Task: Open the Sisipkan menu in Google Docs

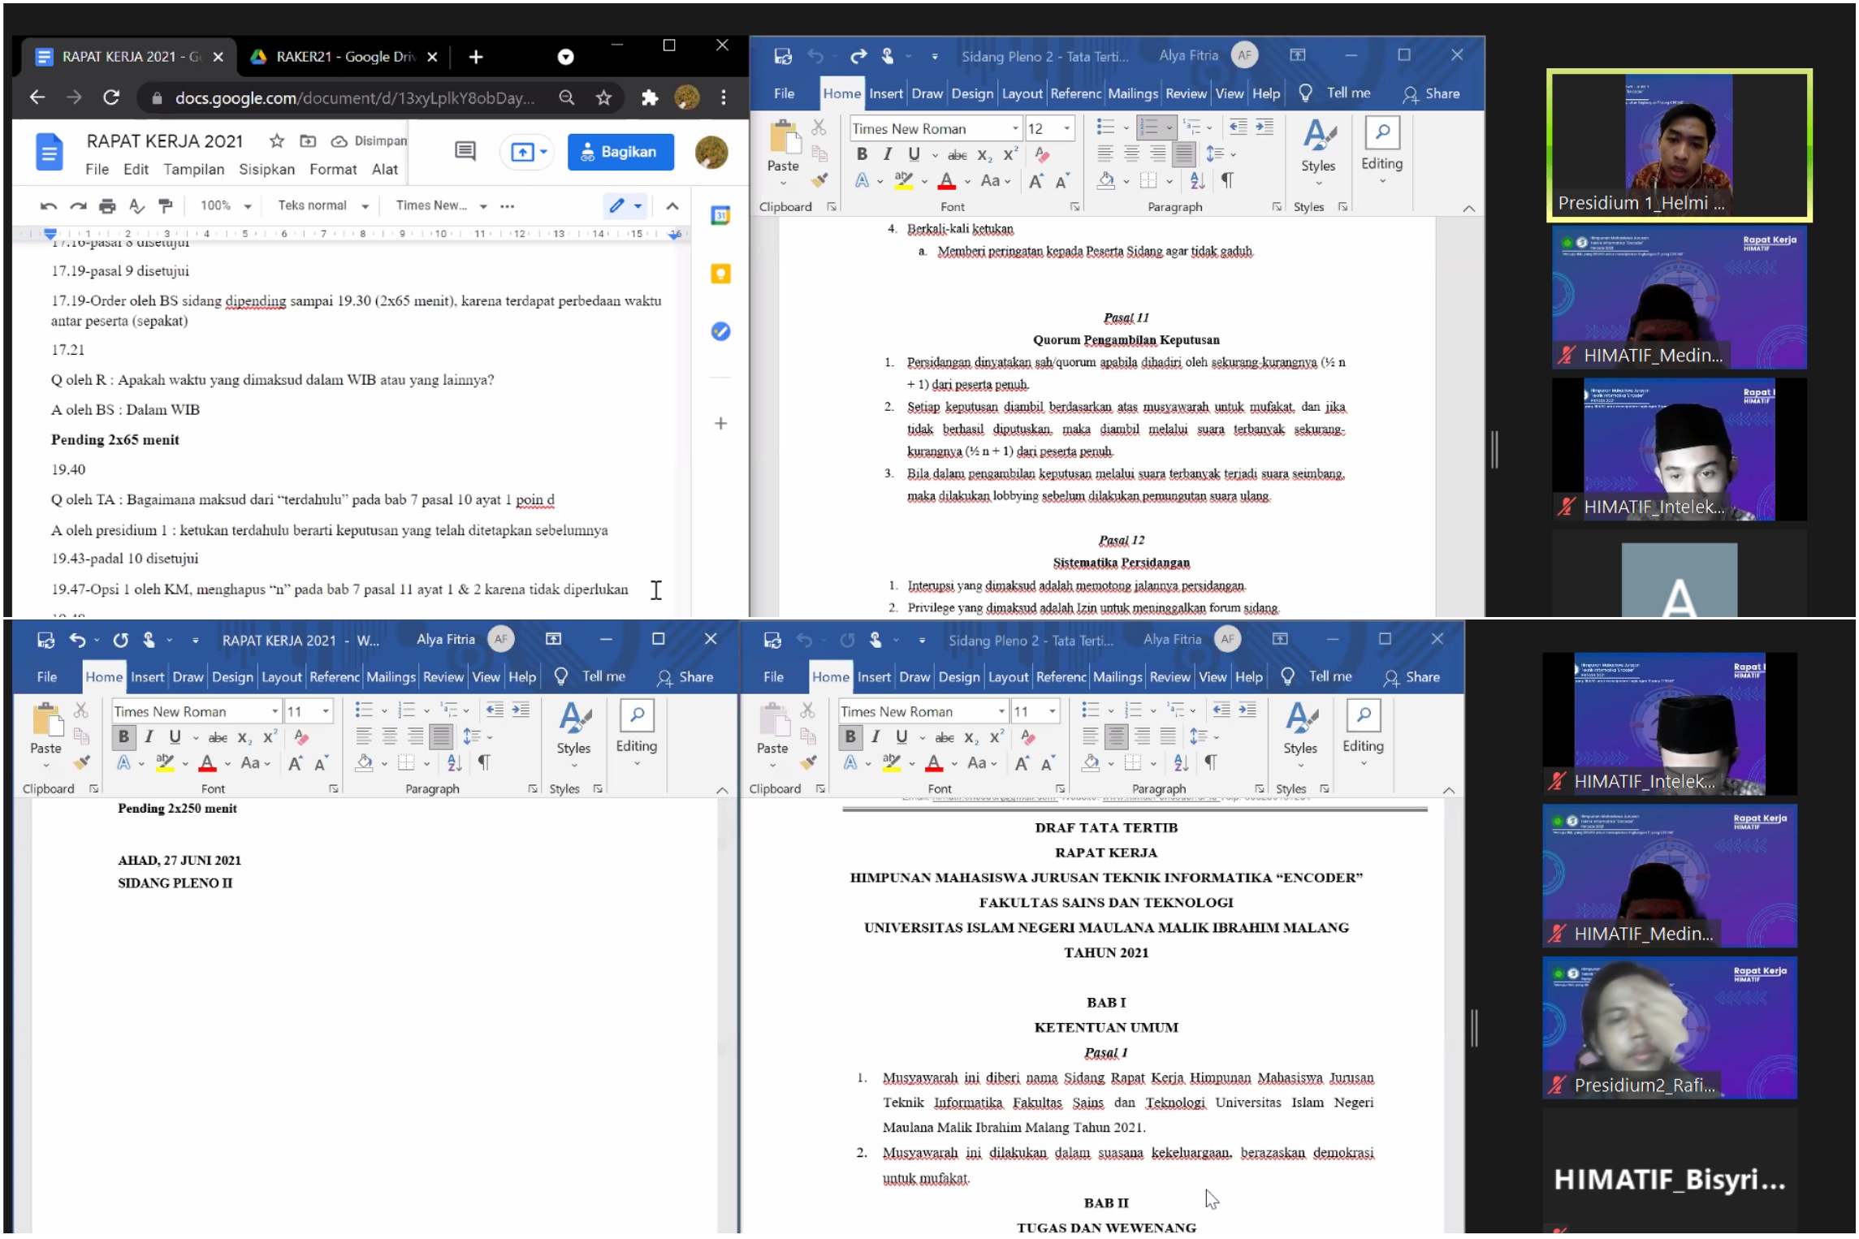Action: click(266, 170)
